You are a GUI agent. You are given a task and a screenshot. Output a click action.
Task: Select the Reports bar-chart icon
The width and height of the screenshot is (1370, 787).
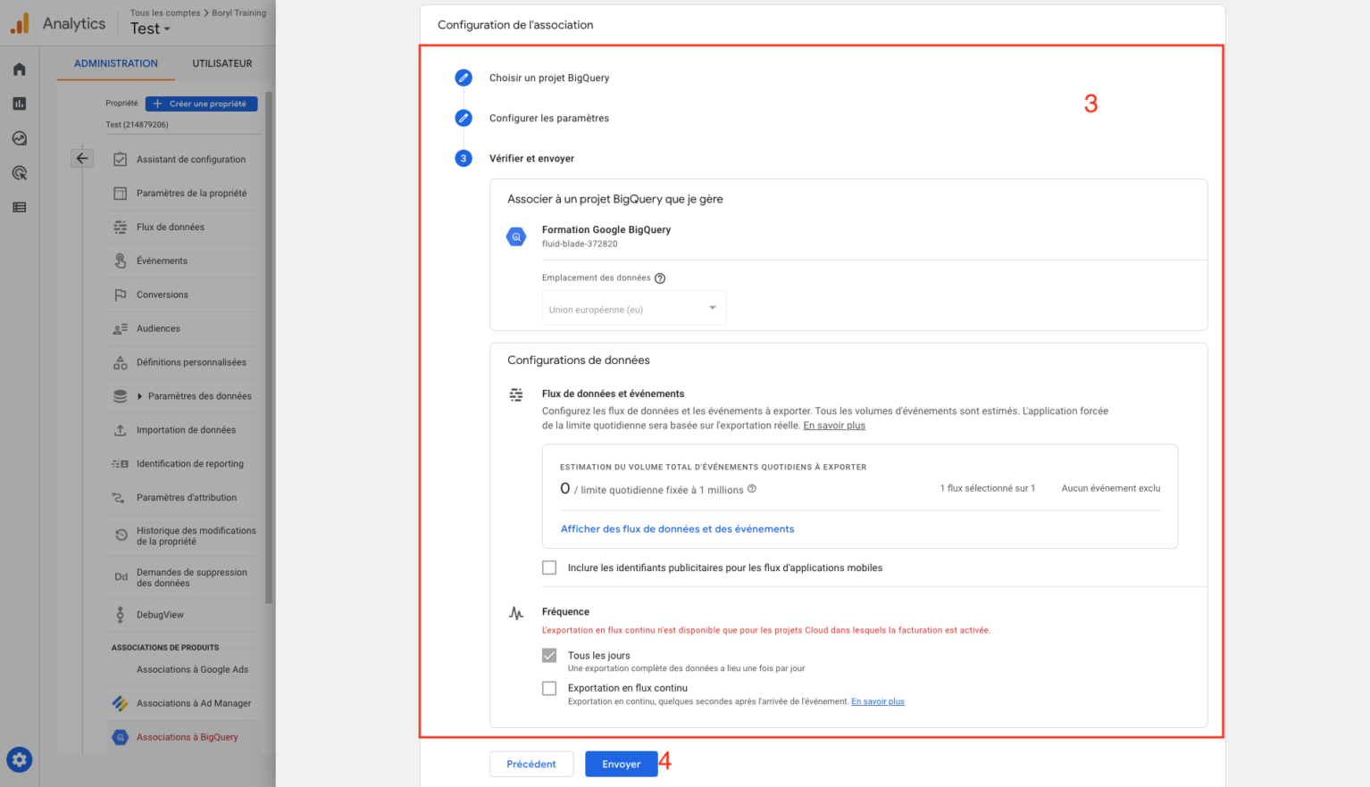point(19,104)
